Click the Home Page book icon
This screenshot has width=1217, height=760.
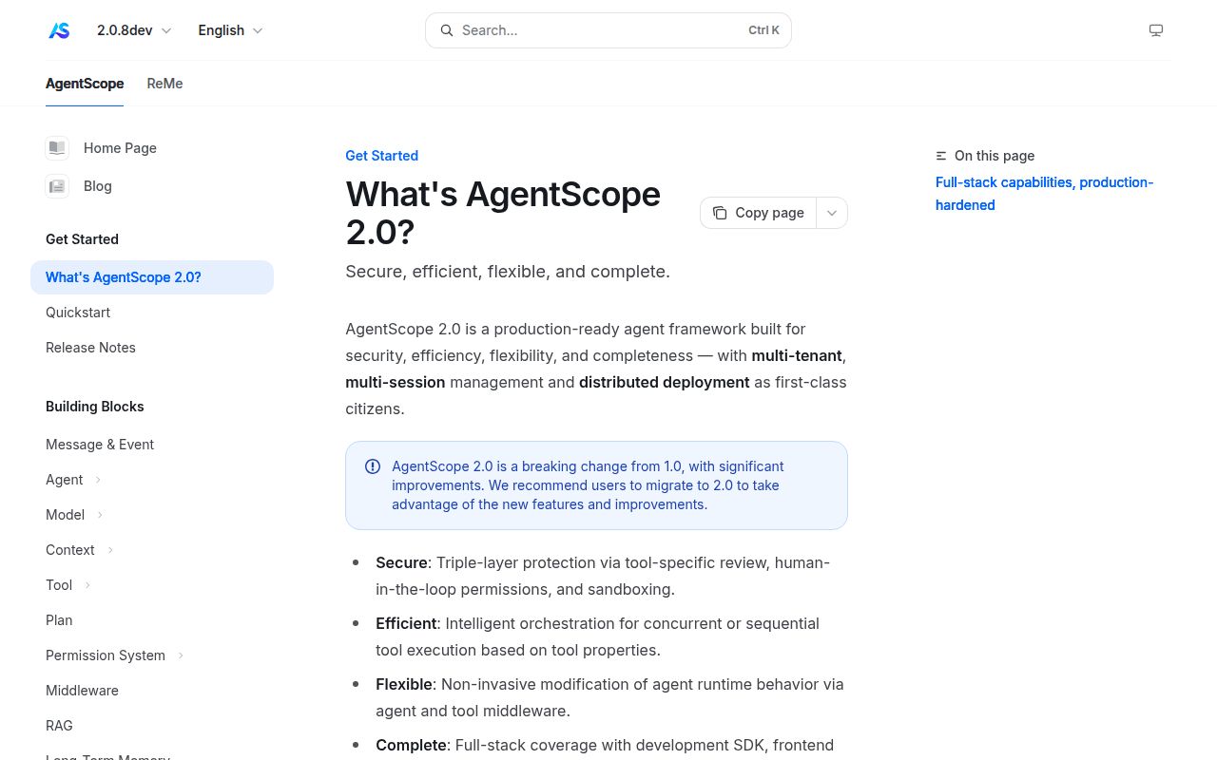pos(57,148)
